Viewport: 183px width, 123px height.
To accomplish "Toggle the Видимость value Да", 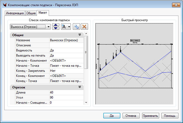I will click(x=66, y=50).
